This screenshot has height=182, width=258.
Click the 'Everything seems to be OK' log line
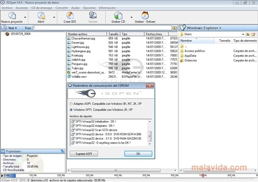[x=101, y=143]
